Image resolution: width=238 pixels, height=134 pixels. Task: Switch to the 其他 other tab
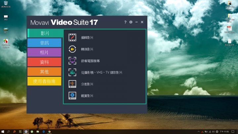(44, 71)
